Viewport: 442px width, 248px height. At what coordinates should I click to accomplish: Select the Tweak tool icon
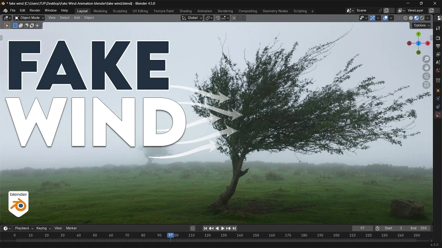point(7,25)
